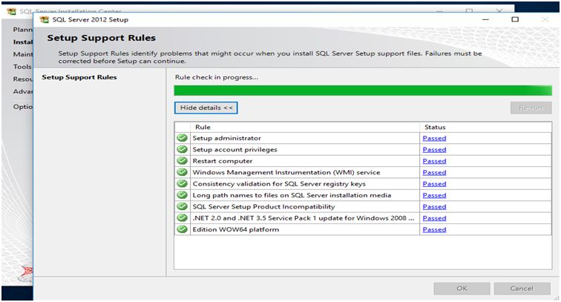Open Advanced page in Installation Center sidebar

(x=23, y=91)
